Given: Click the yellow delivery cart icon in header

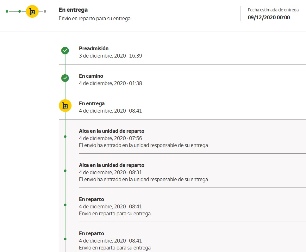Looking at the screenshot, I should tap(32, 11).
